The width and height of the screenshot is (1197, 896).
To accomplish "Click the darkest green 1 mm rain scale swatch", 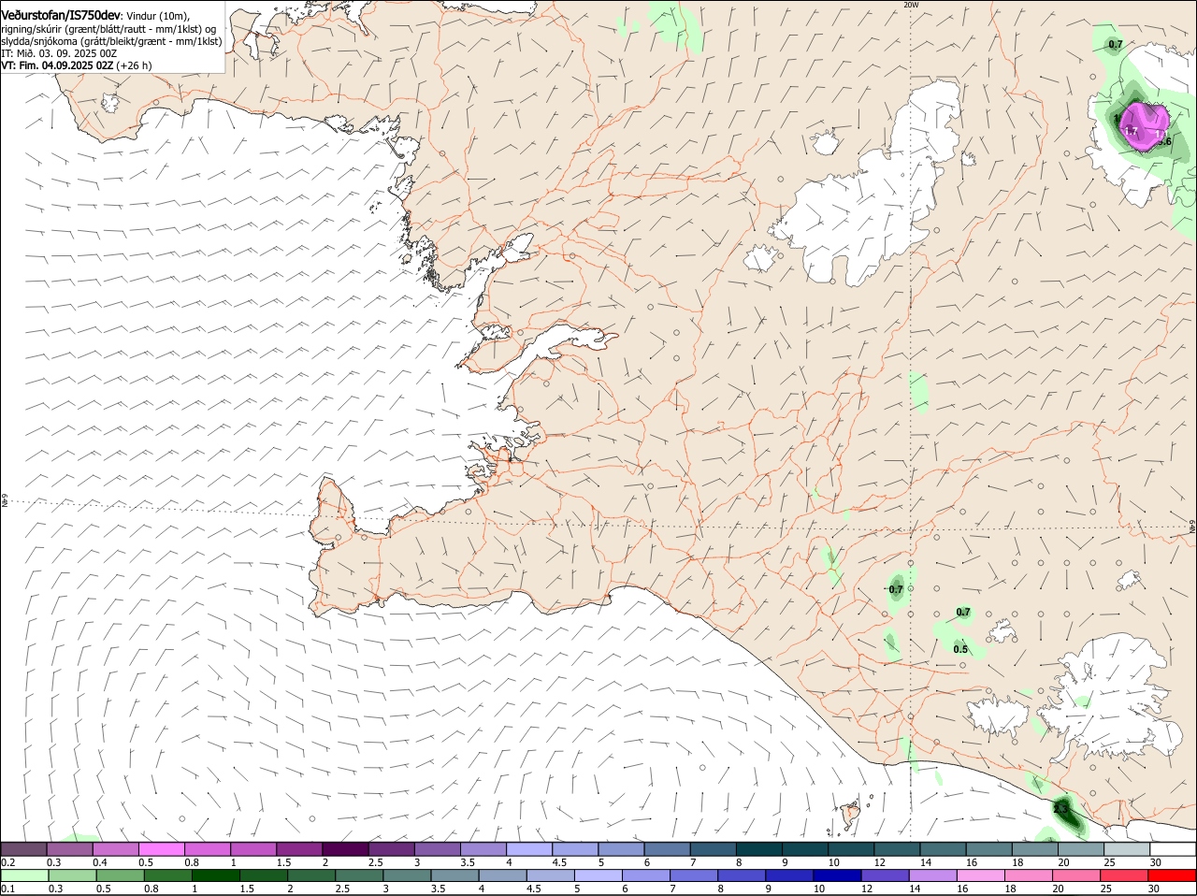I will click(216, 875).
